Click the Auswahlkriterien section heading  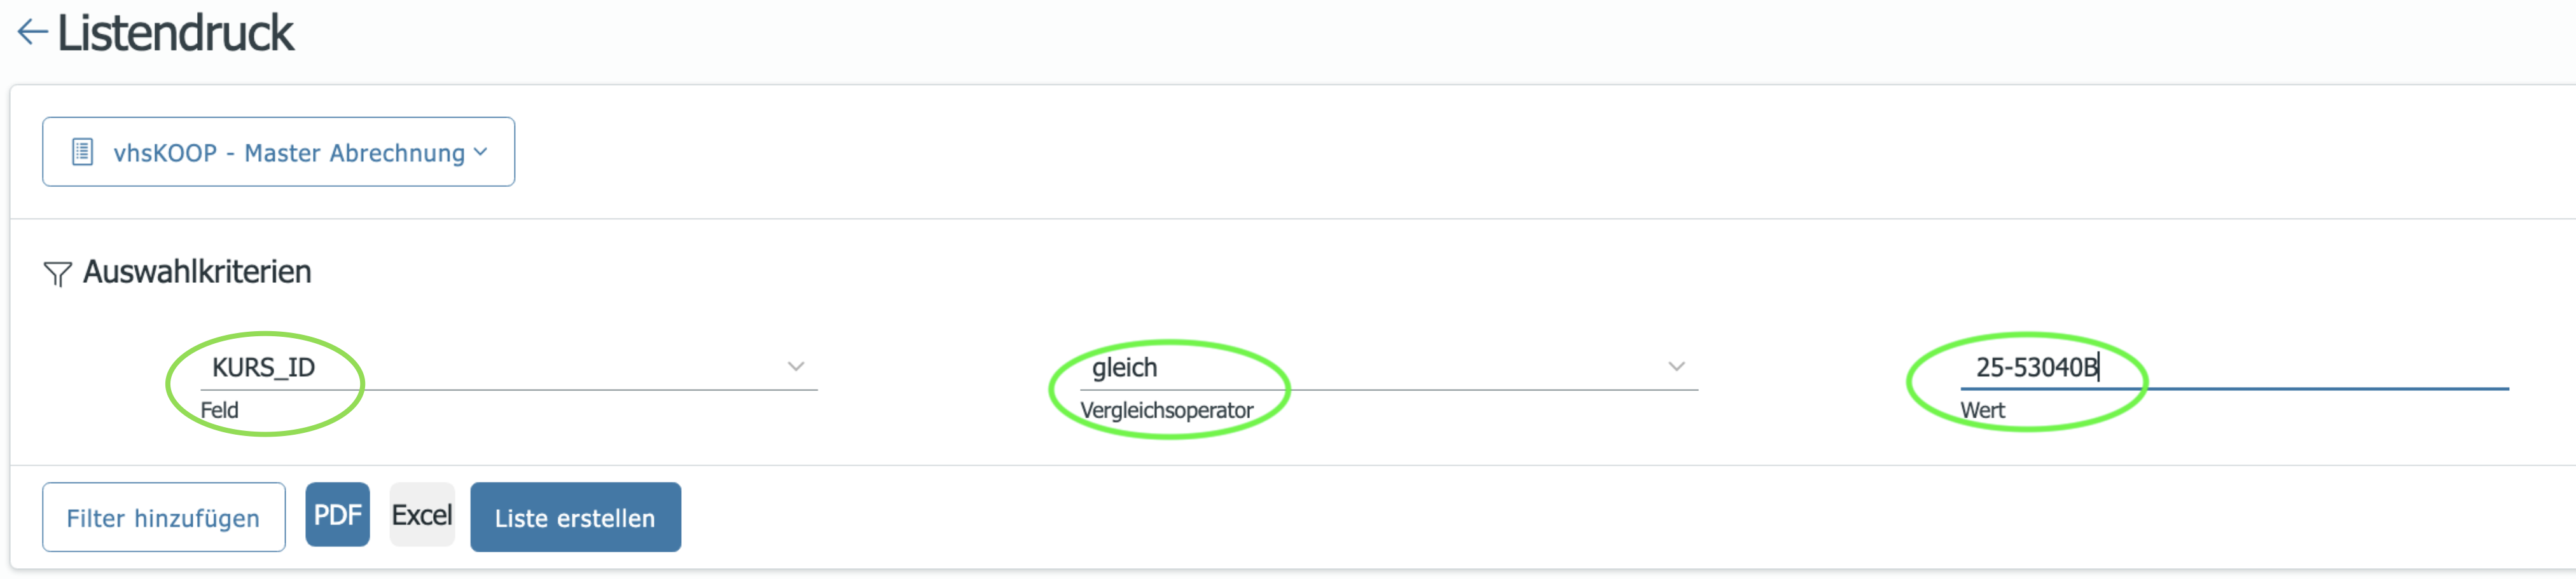click(197, 272)
